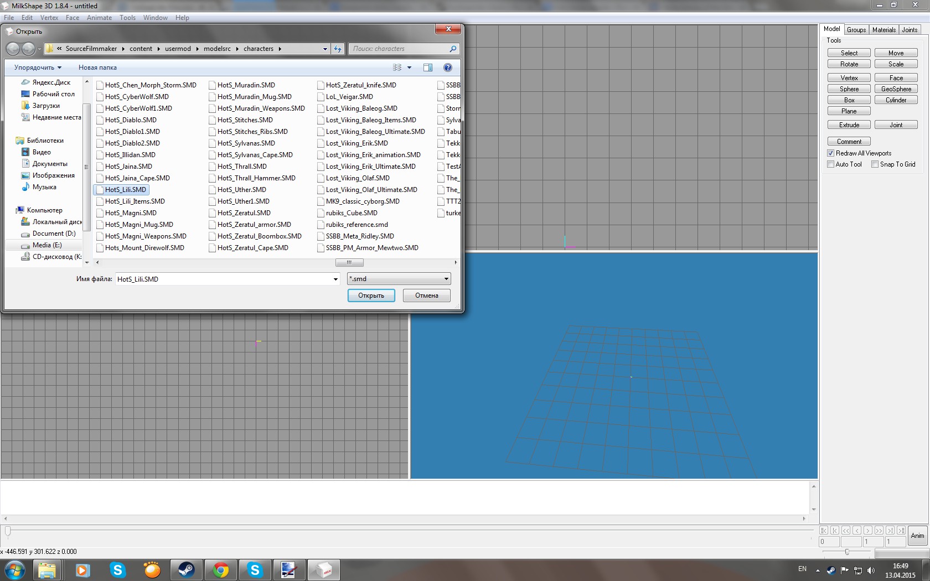
Task: Open the File menu
Action: click(9, 18)
